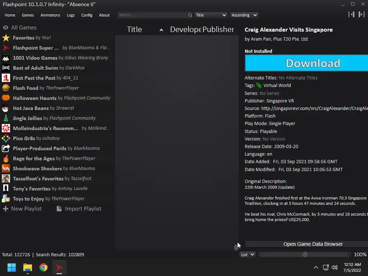
Task: Click the Flashpoint Super playlist red arrow icon
Action: [6, 48]
